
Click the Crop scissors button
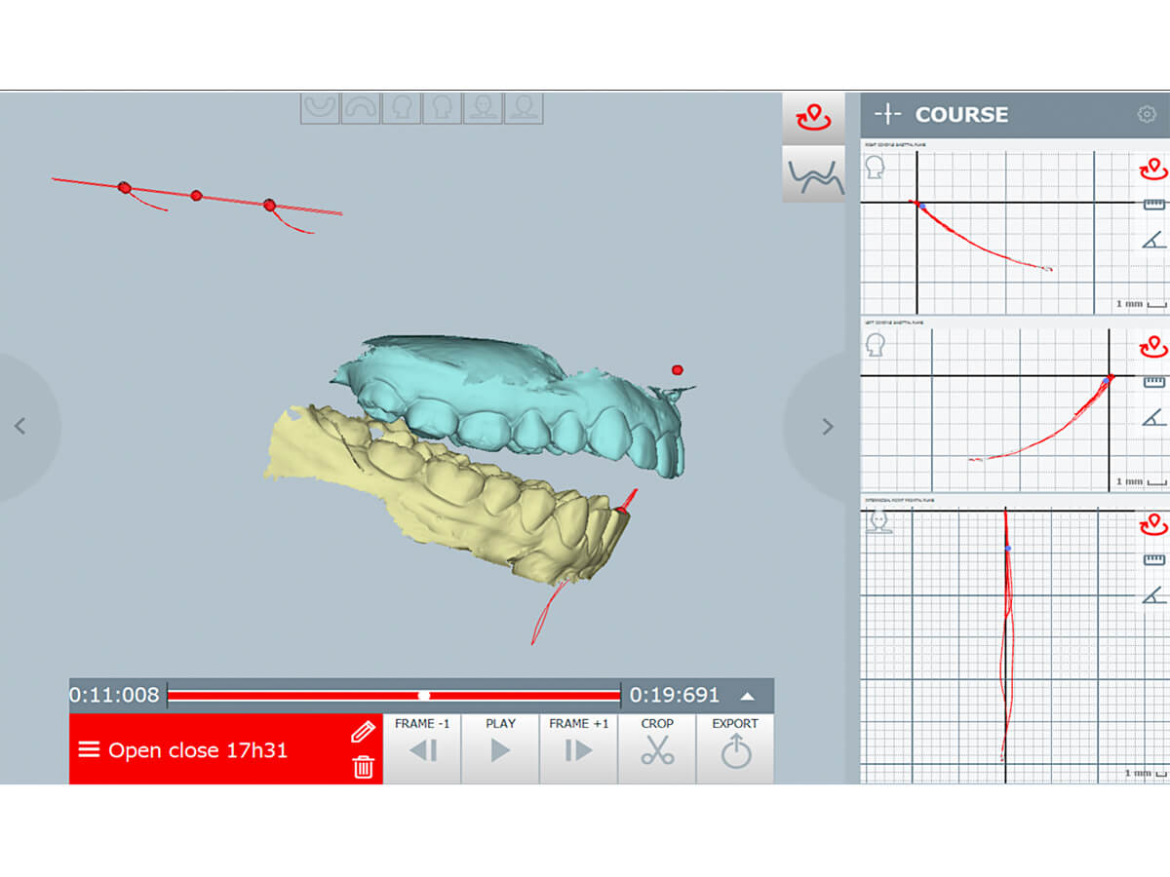[657, 748]
